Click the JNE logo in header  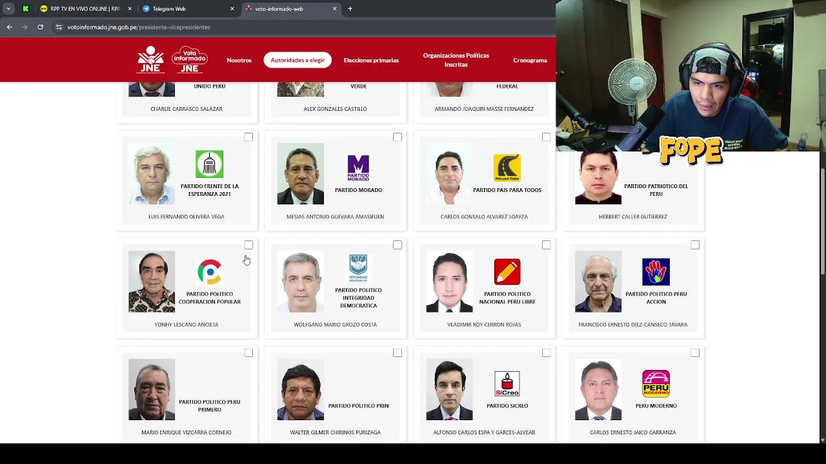pos(150,59)
